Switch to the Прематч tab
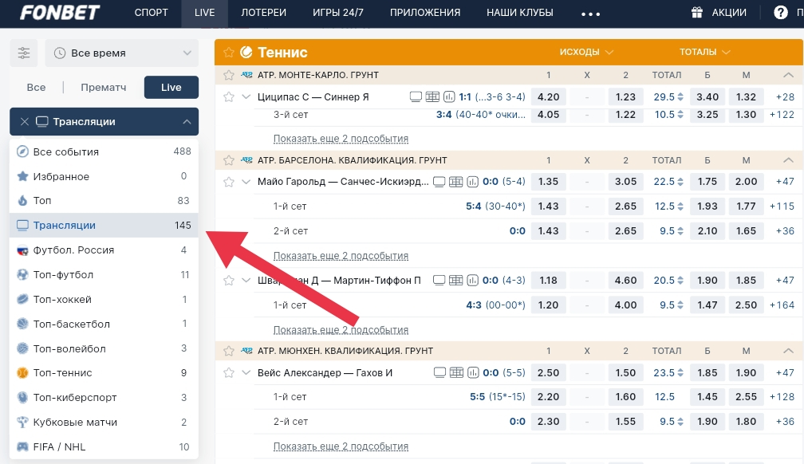The image size is (804, 464). [x=104, y=88]
